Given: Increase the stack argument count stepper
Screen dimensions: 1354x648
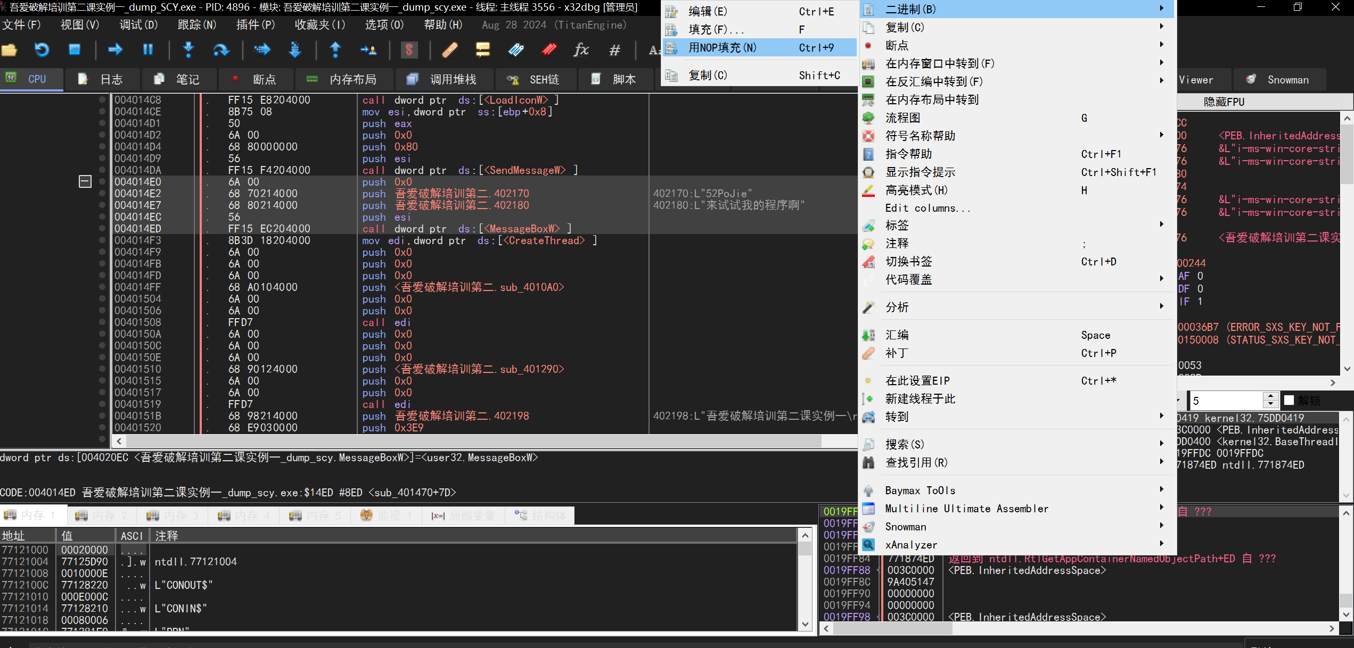Looking at the screenshot, I should coord(1271,396).
